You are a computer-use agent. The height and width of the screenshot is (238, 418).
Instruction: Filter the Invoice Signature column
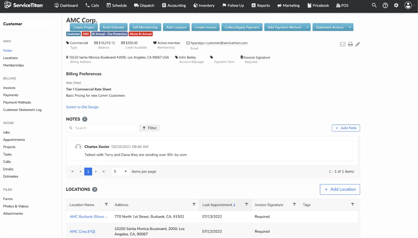[x=294, y=205]
